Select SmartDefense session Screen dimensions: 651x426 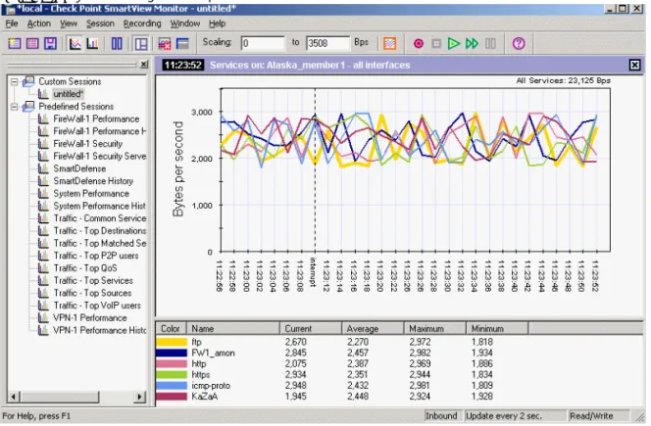79,168
